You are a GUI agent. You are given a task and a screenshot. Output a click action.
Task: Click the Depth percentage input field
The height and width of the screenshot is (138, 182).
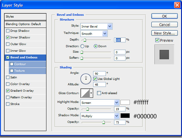(120, 40)
